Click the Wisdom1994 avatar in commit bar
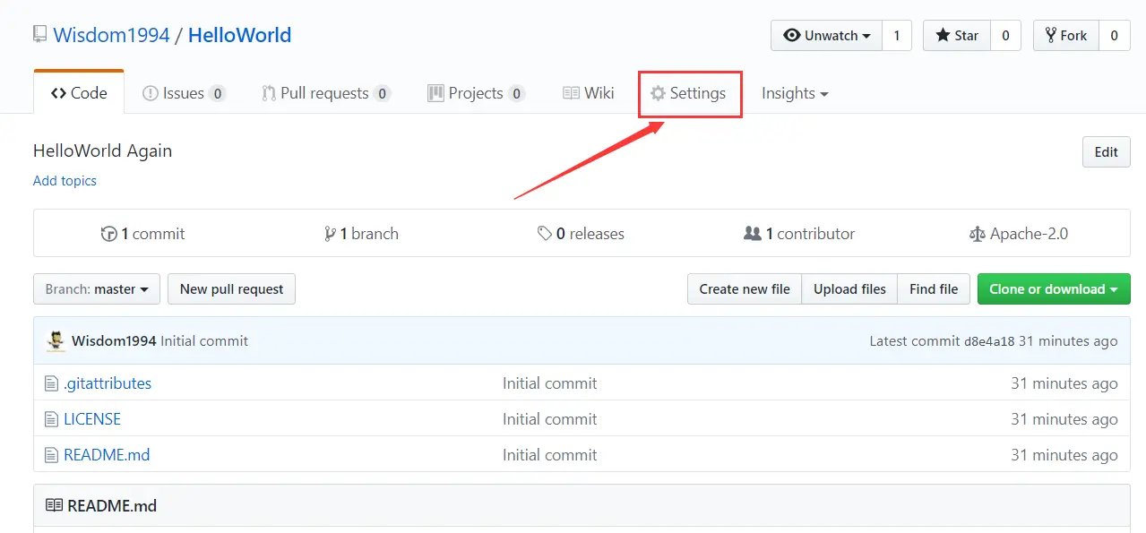This screenshot has height=533, width=1146. 56,341
